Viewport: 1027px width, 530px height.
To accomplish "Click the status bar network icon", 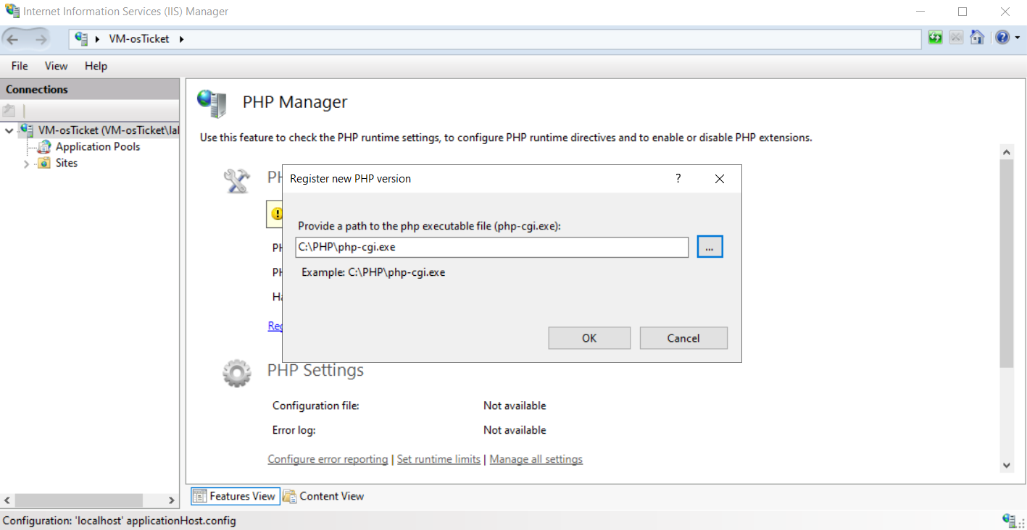I will 1009,520.
